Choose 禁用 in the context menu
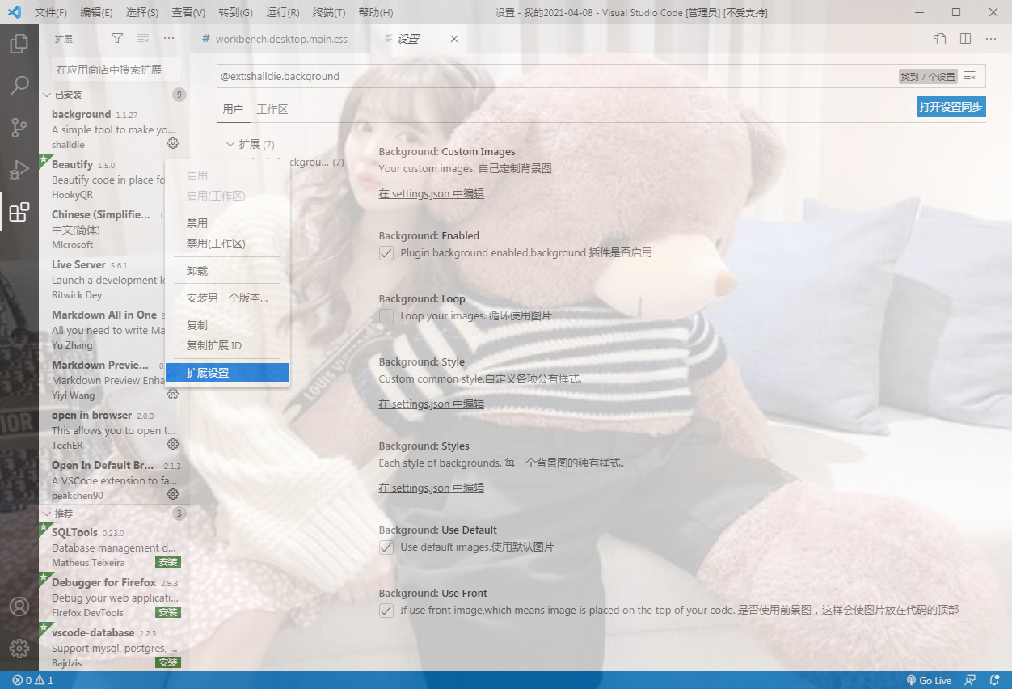Screen dimensions: 1012x689 pos(227,223)
